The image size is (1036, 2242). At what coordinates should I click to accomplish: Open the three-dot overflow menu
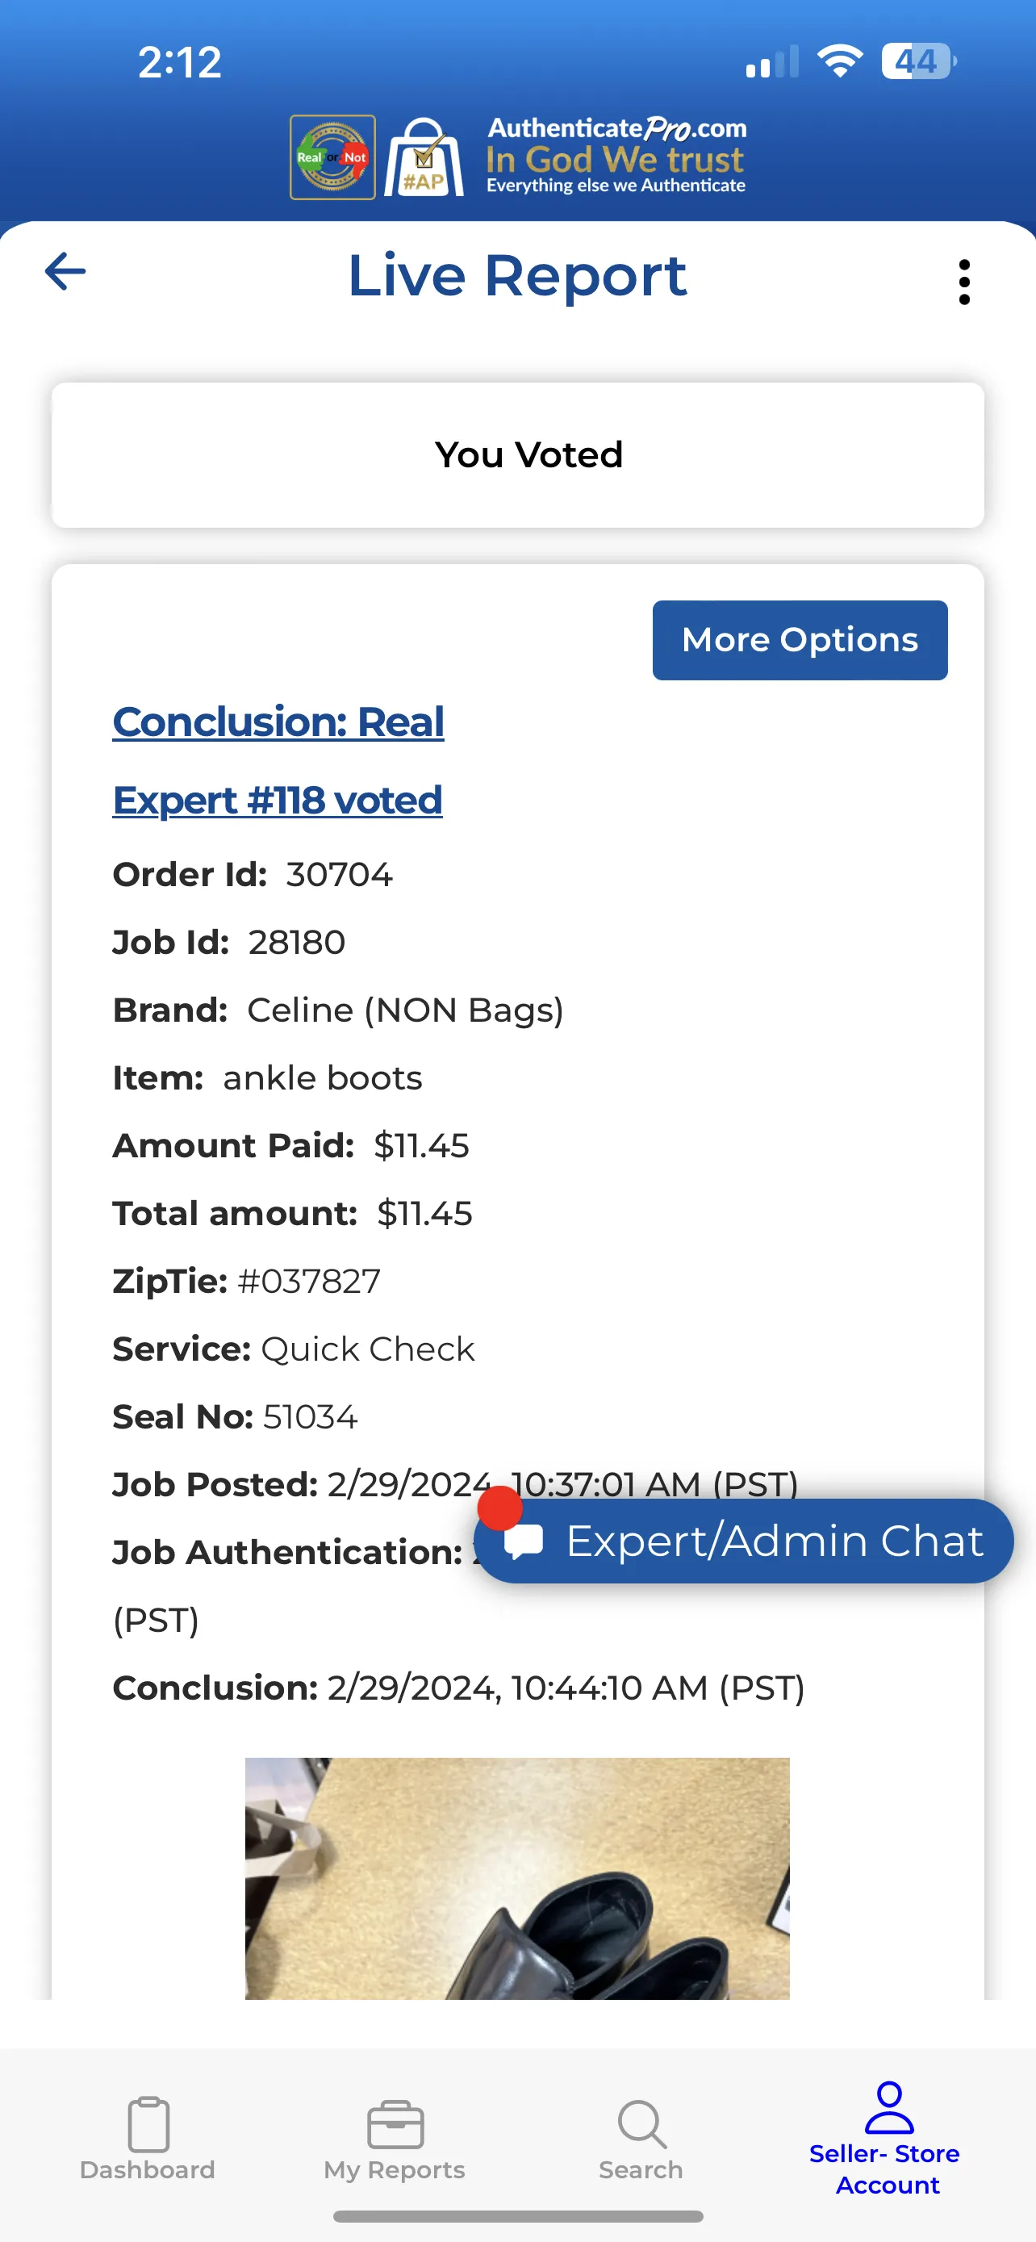point(964,282)
